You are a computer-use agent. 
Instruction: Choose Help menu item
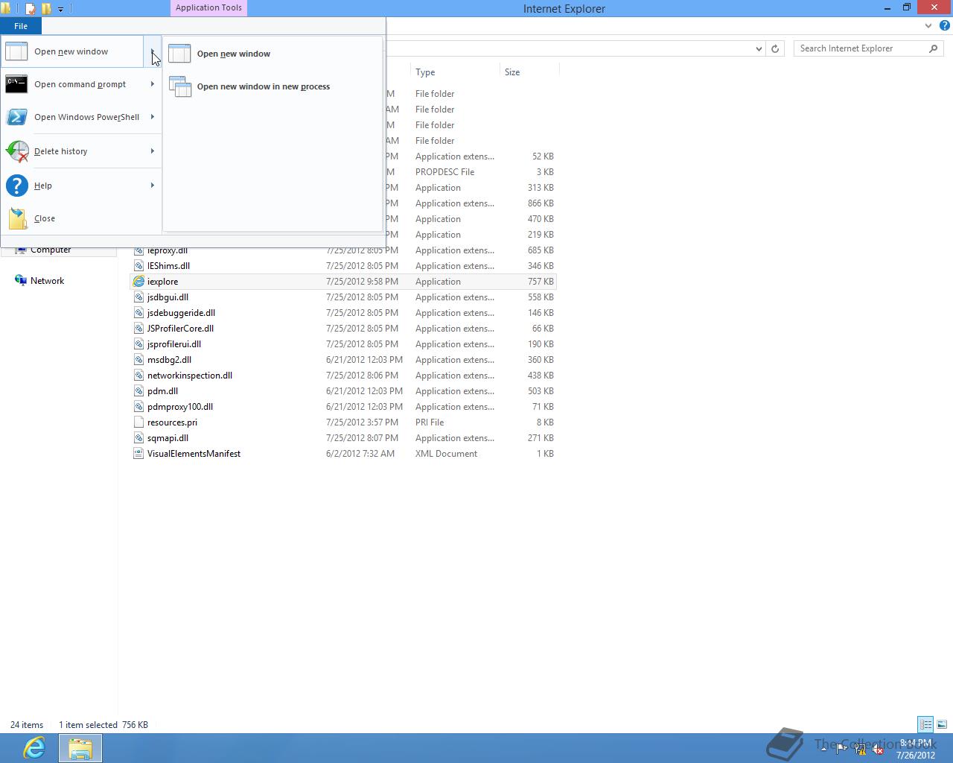tap(80, 186)
